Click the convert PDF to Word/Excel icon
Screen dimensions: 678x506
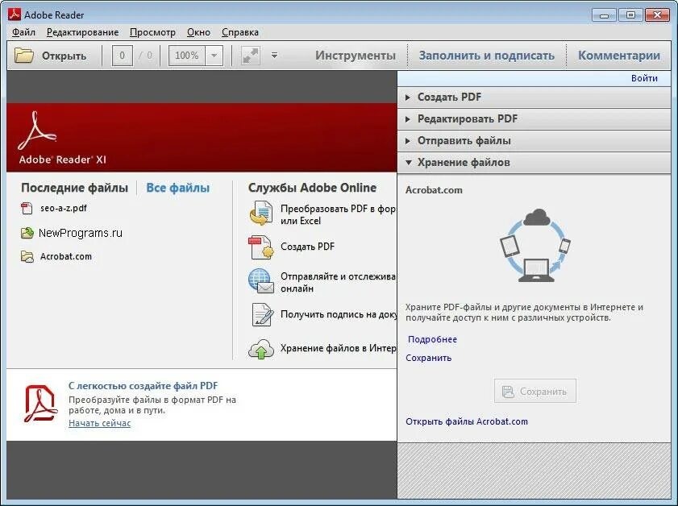260,213
